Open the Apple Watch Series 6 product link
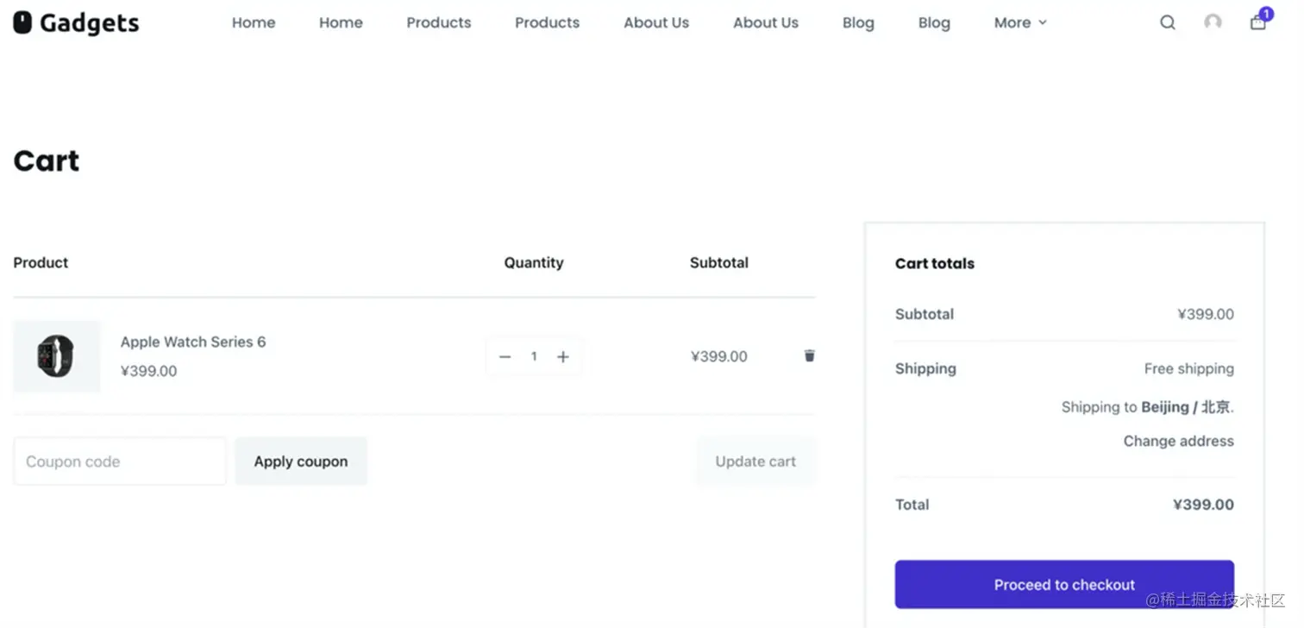Image resolution: width=1304 pixels, height=628 pixels. click(193, 342)
